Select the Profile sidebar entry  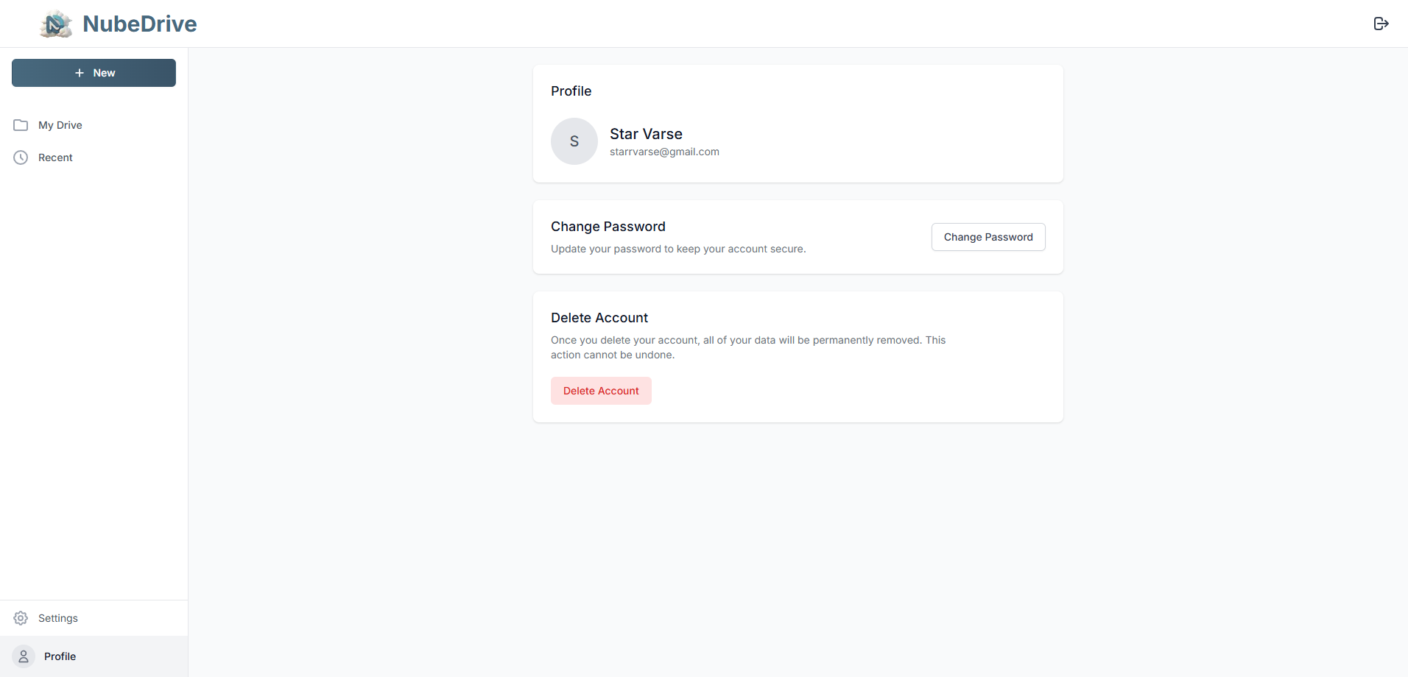[94, 656]
